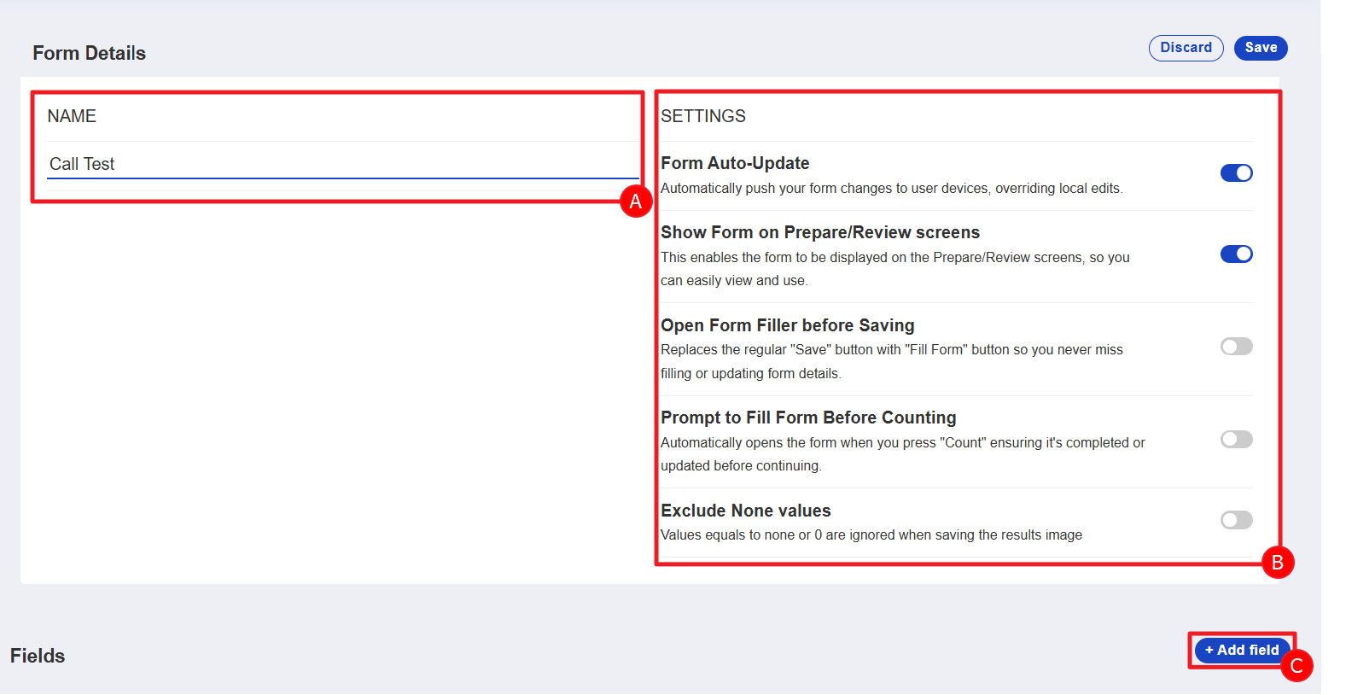Enable Prompt to Fill Form Before Counting switch

tap(1236, 440)
